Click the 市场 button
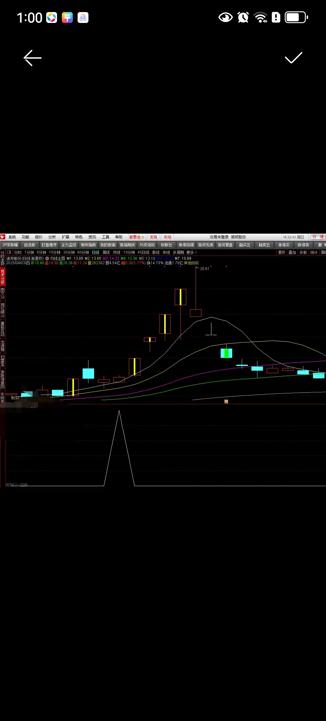326x721 pixels. [168, 237]
